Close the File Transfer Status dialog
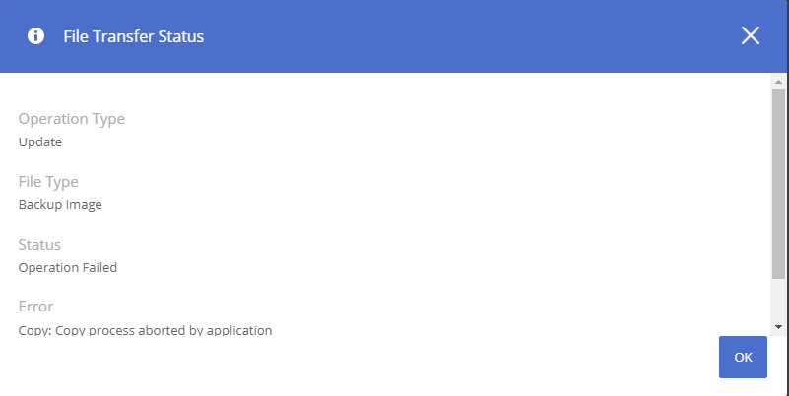 tap(751, 36)
